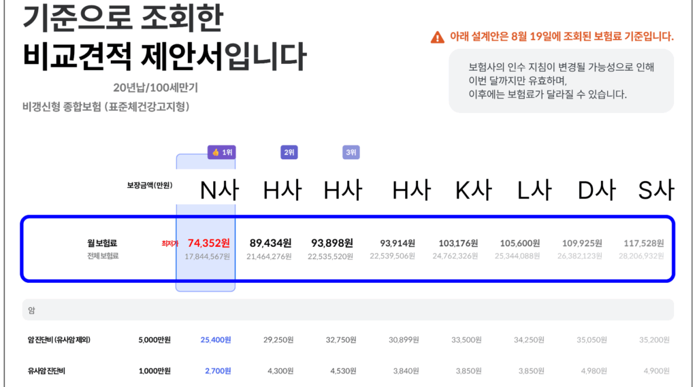697x387 pixels.
Task: Select the L사 column header
Action: [534, 191]
